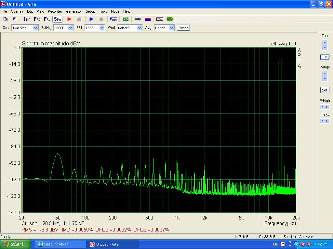The image size is (333, 249).
Task: Decrease Range with down arrow
Action: [x=325, y=79]
